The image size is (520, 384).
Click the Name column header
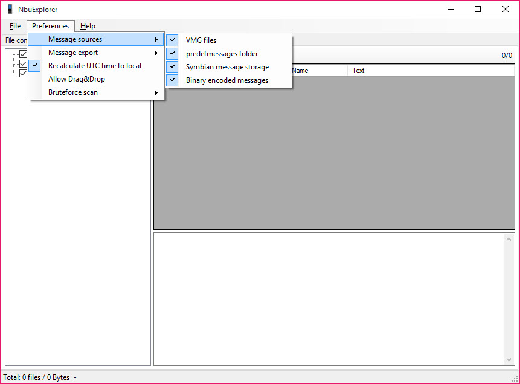pyautogui.click(x=319, y=71)
